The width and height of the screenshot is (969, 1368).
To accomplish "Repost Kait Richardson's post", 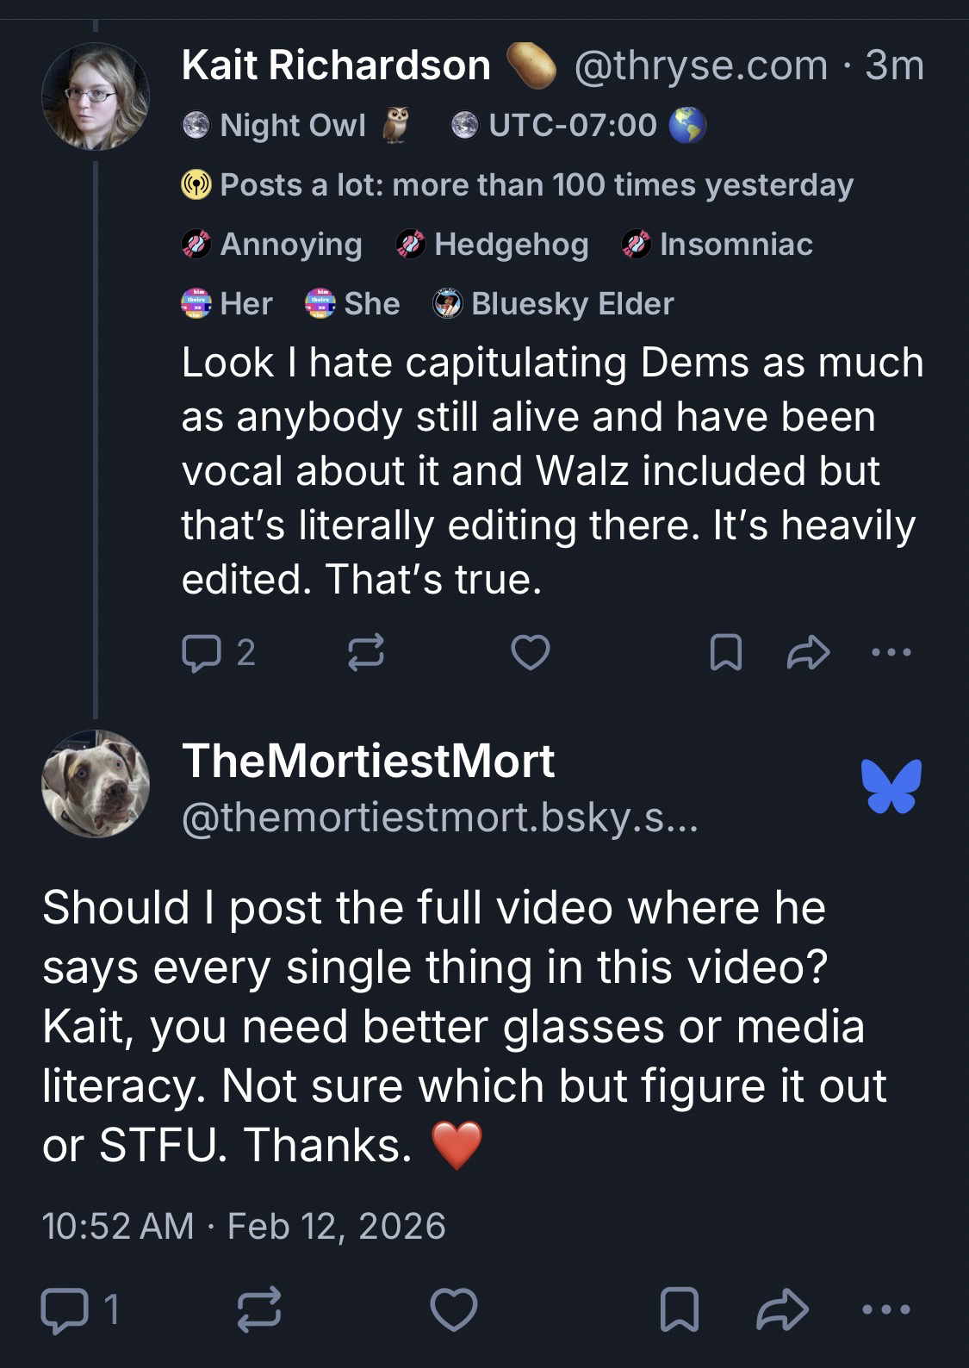I will [x=365, y=652].
